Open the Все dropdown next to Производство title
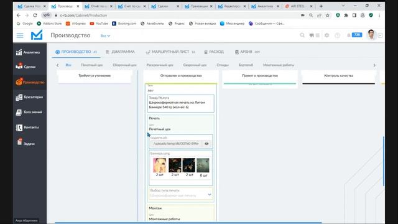This screenshot has height=224, width=398. [105, 36]
